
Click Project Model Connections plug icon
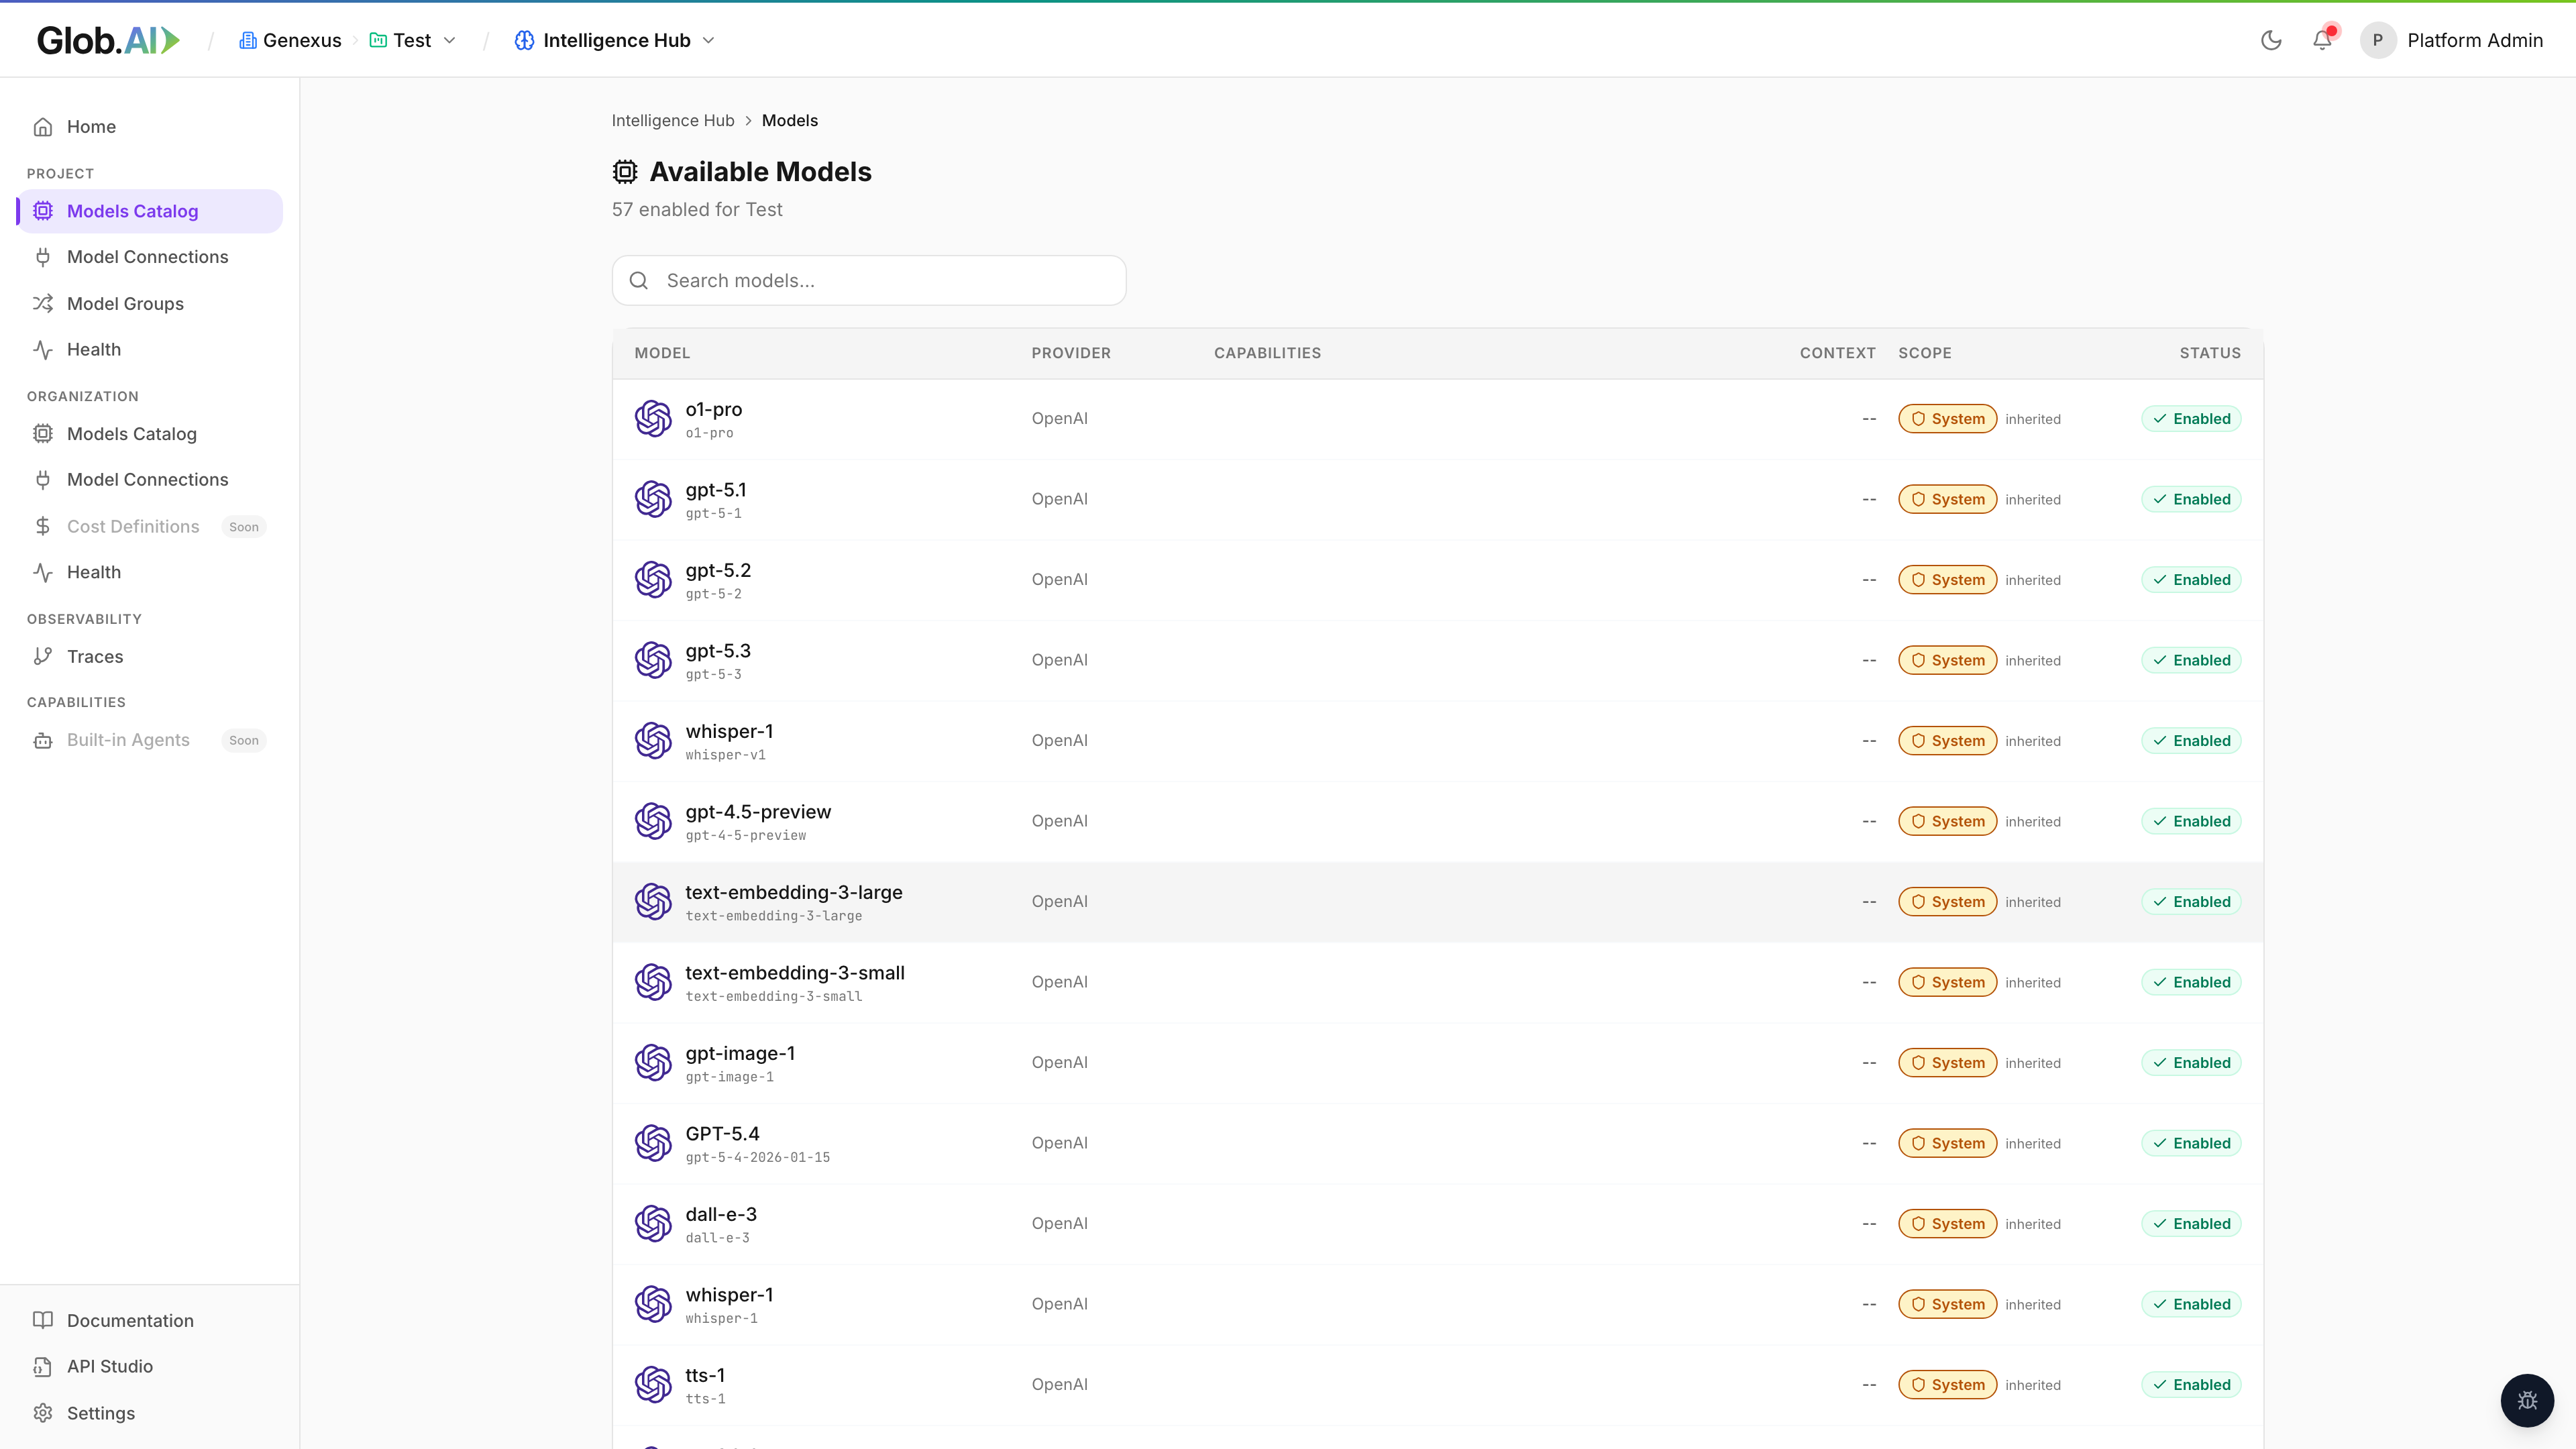[x=43, y=257]
